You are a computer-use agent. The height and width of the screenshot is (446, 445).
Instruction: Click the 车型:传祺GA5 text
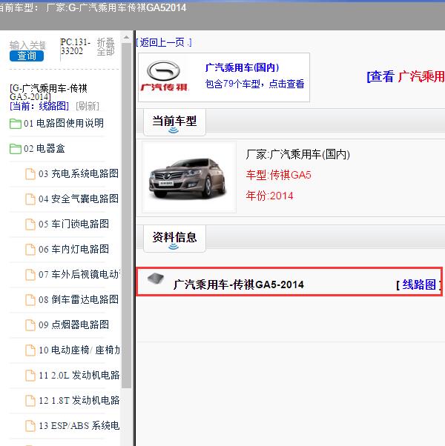pyautogui.click(x=278, y=175)
